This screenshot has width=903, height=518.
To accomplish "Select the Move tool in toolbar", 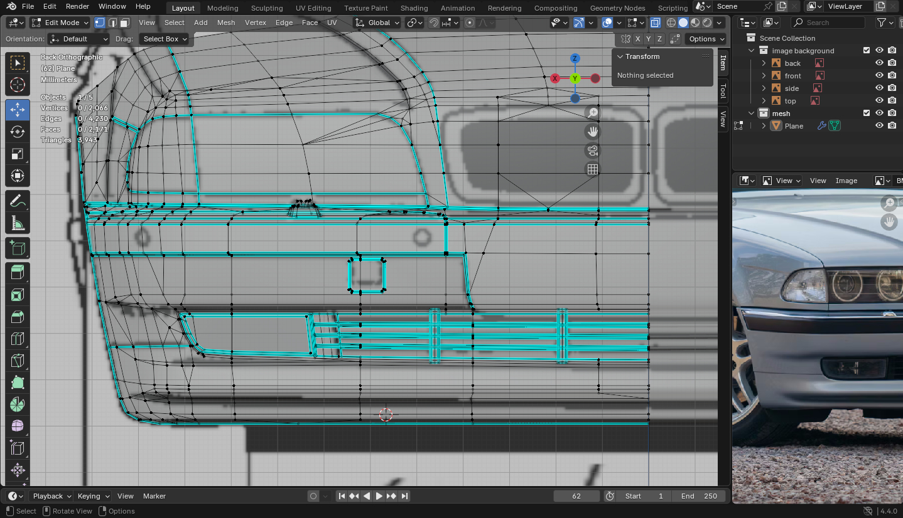I will [18, 109].
